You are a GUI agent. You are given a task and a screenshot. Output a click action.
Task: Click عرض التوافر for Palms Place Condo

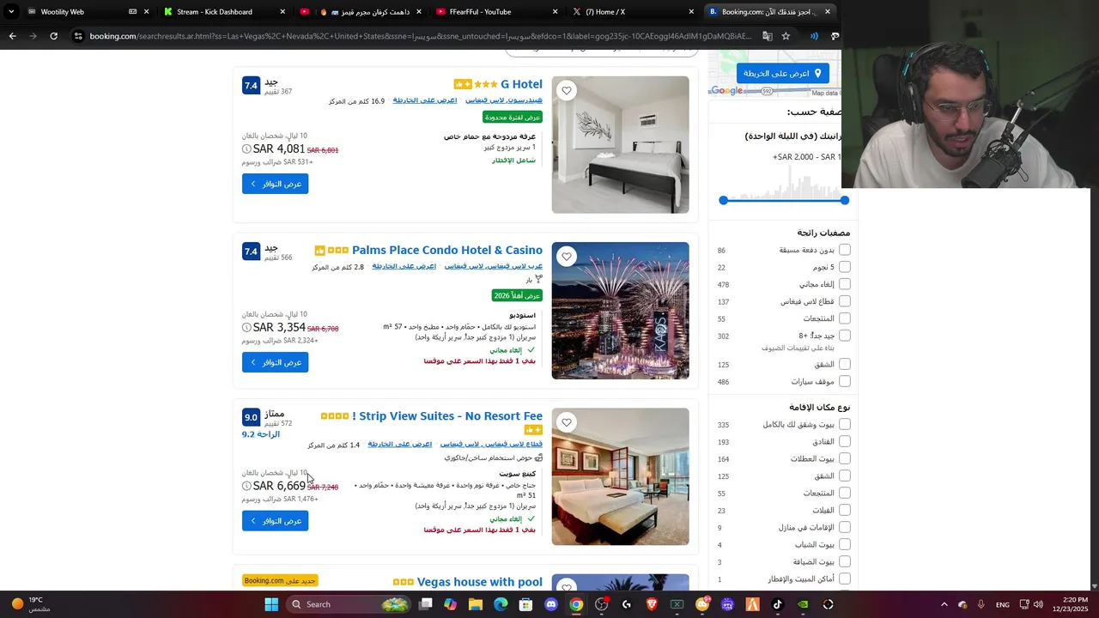(275, 362)
